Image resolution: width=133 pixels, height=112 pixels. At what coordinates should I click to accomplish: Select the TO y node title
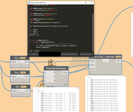(x=17, y=73)
